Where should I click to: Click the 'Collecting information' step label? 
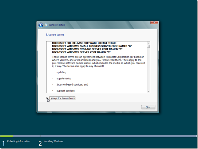[18, 141]
